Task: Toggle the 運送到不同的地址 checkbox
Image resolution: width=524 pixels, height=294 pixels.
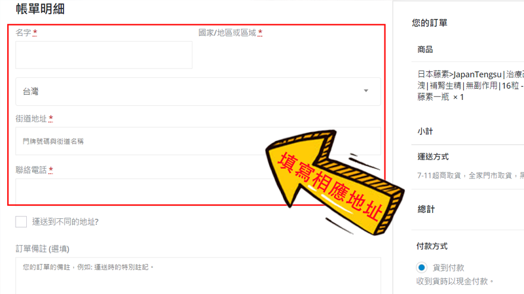Action: [x=21, y=221]
